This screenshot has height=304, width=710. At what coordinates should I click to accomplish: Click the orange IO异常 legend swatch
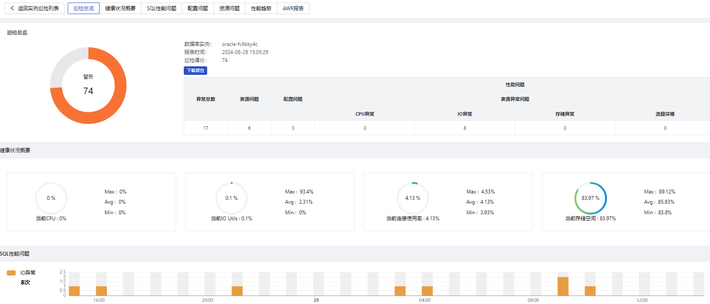(11, 273)
